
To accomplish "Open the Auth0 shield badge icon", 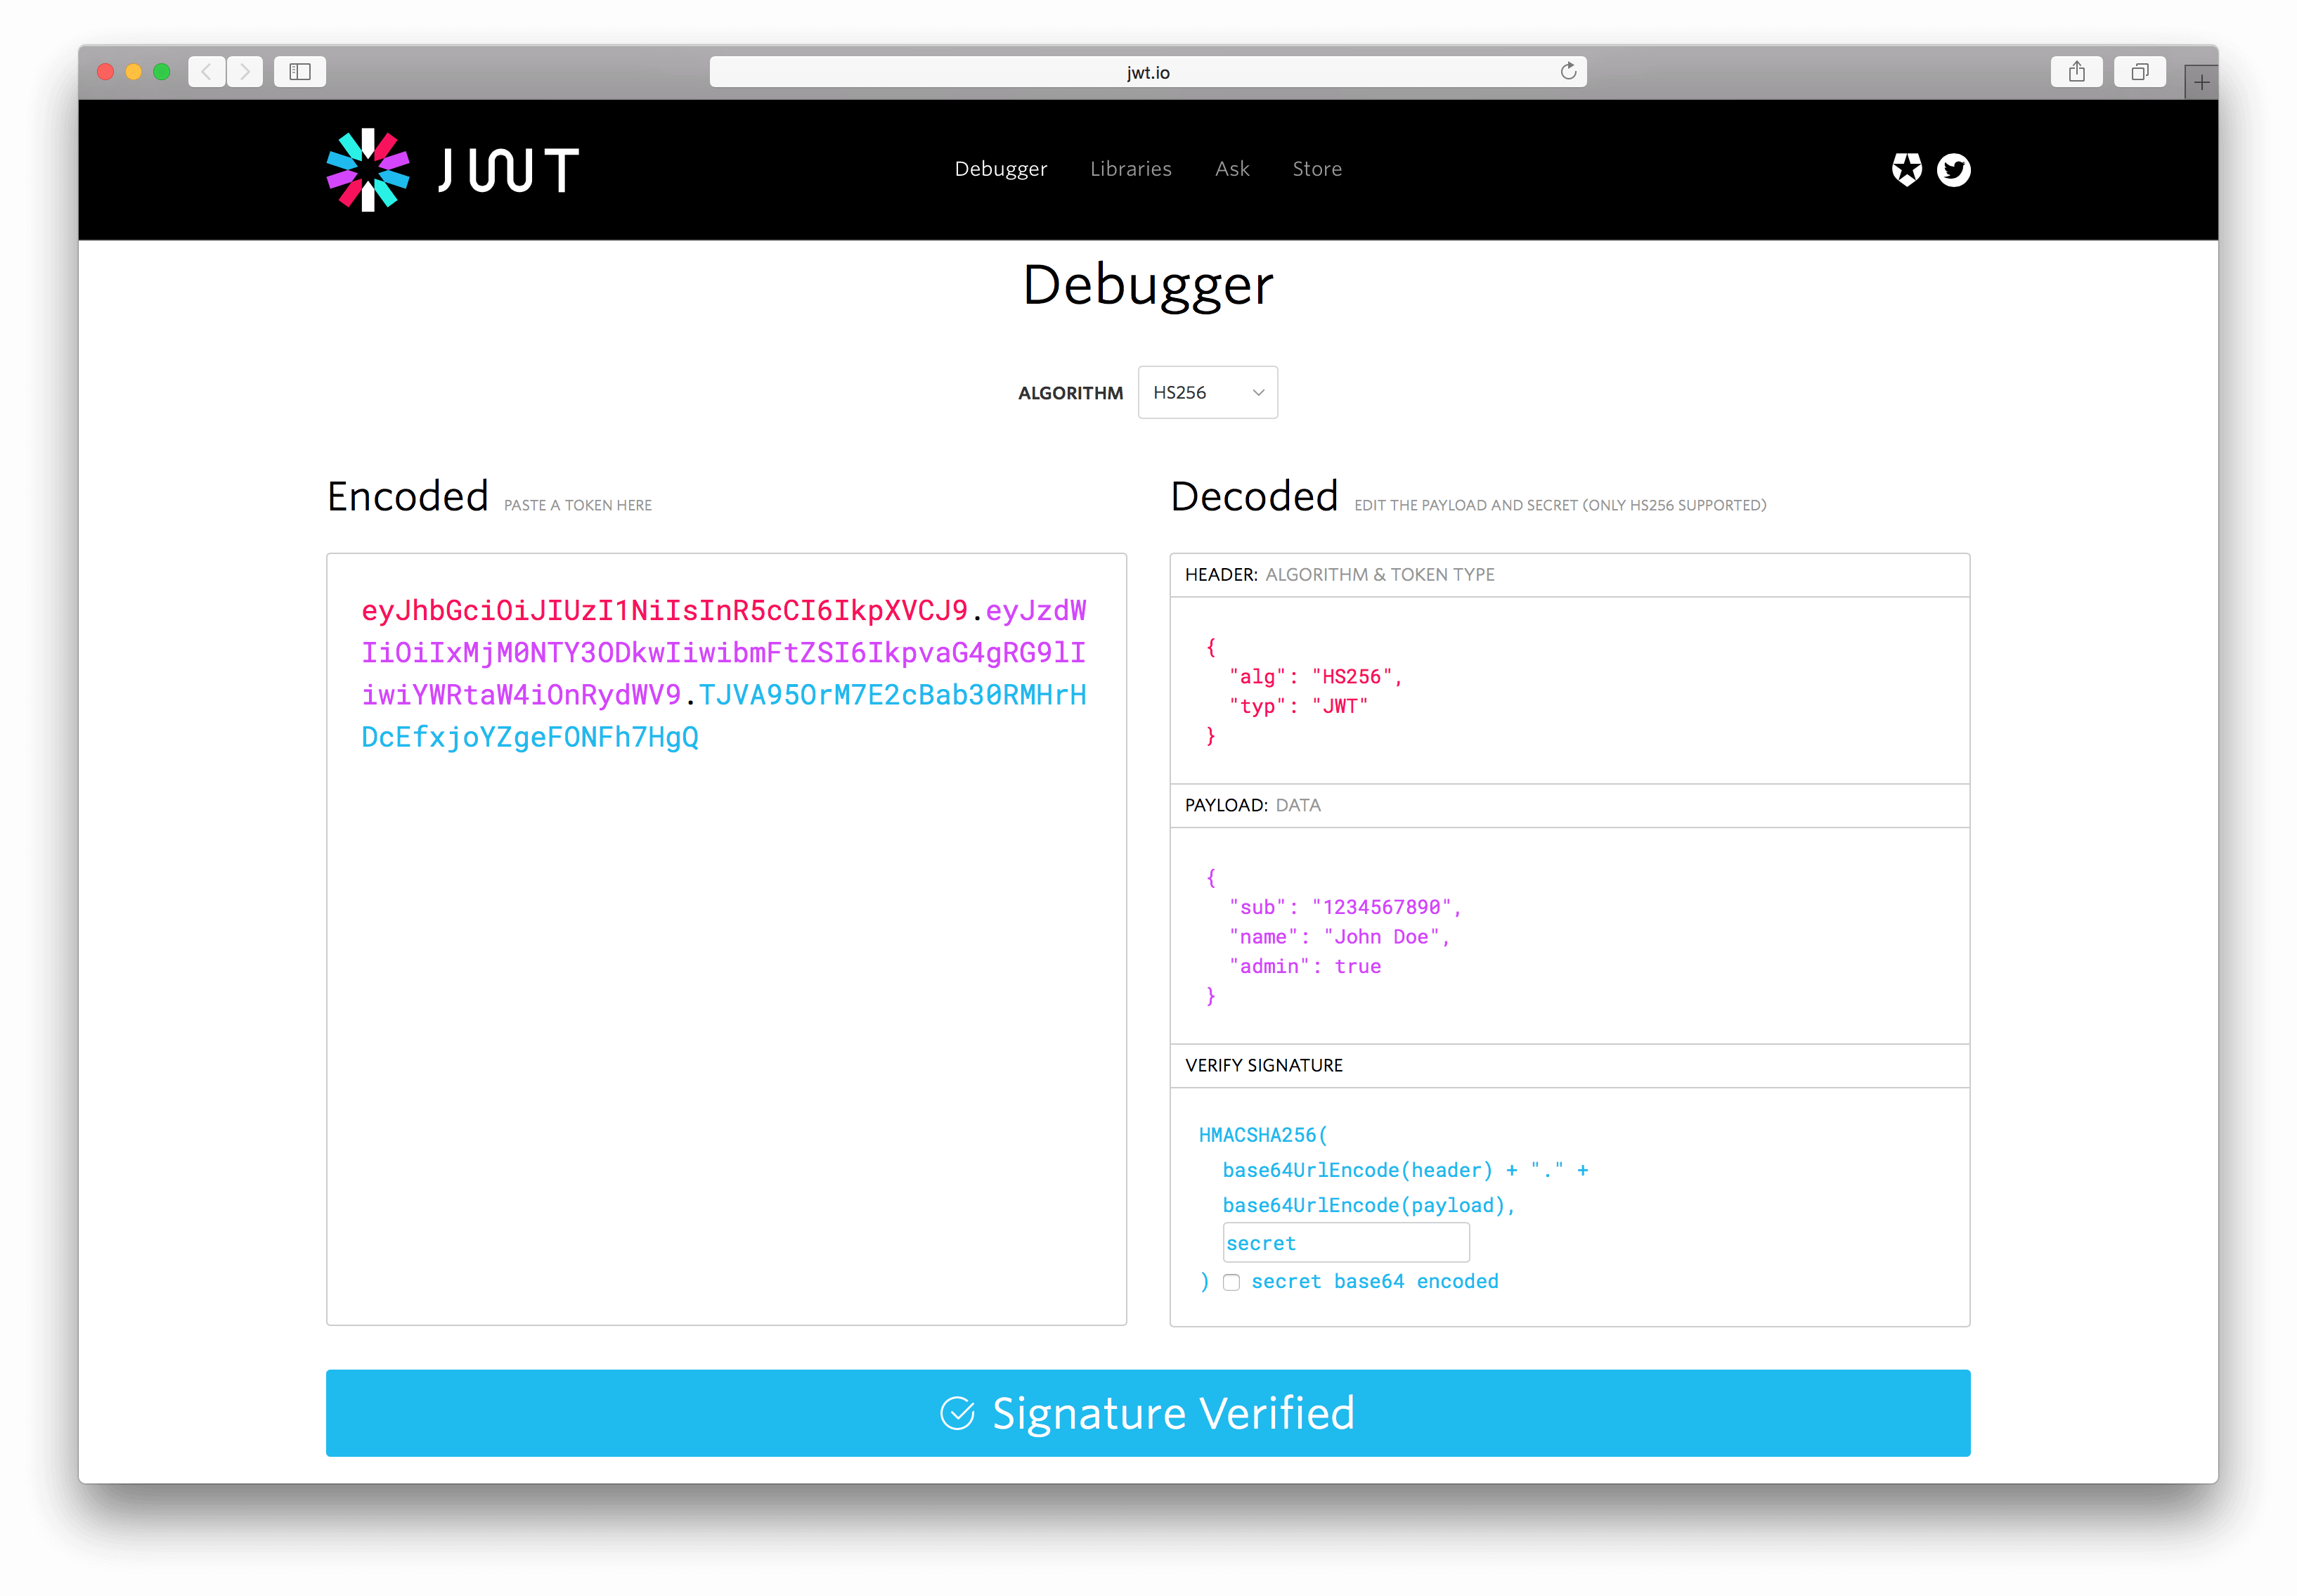I will click(1906, 169).
